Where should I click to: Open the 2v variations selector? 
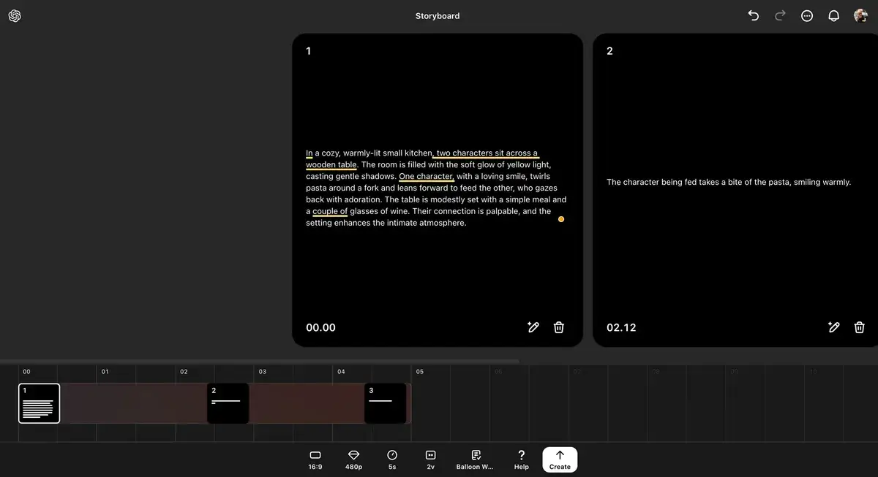(x=430, y=459)
